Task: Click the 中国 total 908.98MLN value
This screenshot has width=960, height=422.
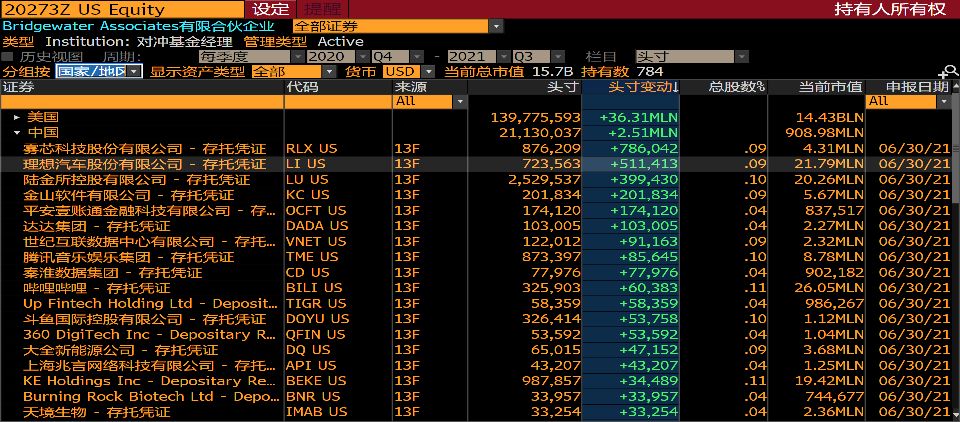Action: pos(824,133)
